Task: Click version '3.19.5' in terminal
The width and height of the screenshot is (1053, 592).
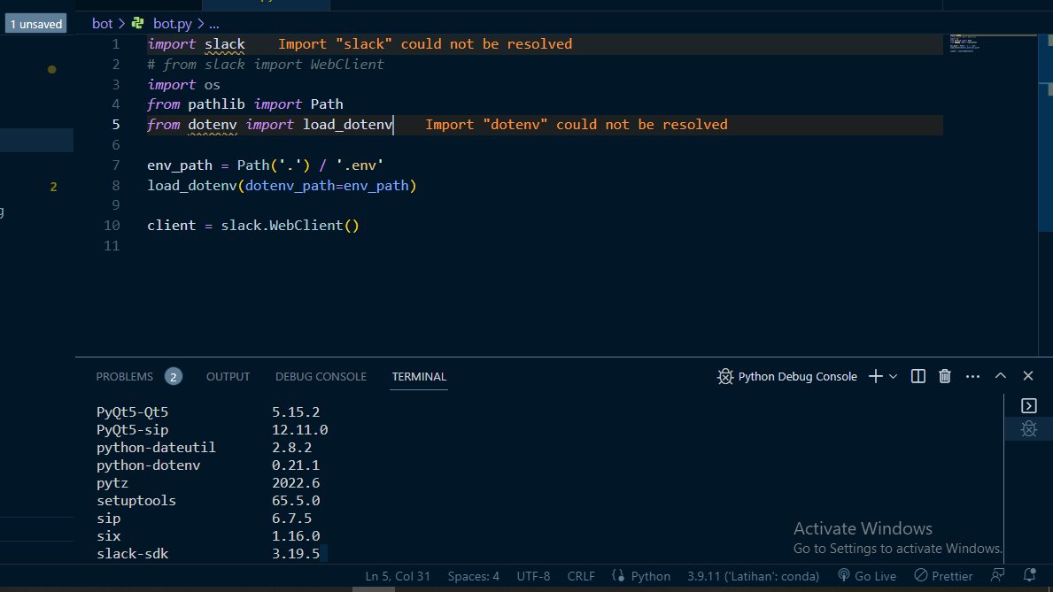Action: pyautogui.click(x=296, y=554)
